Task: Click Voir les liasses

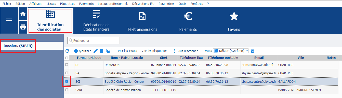Action: coord(127,51)
